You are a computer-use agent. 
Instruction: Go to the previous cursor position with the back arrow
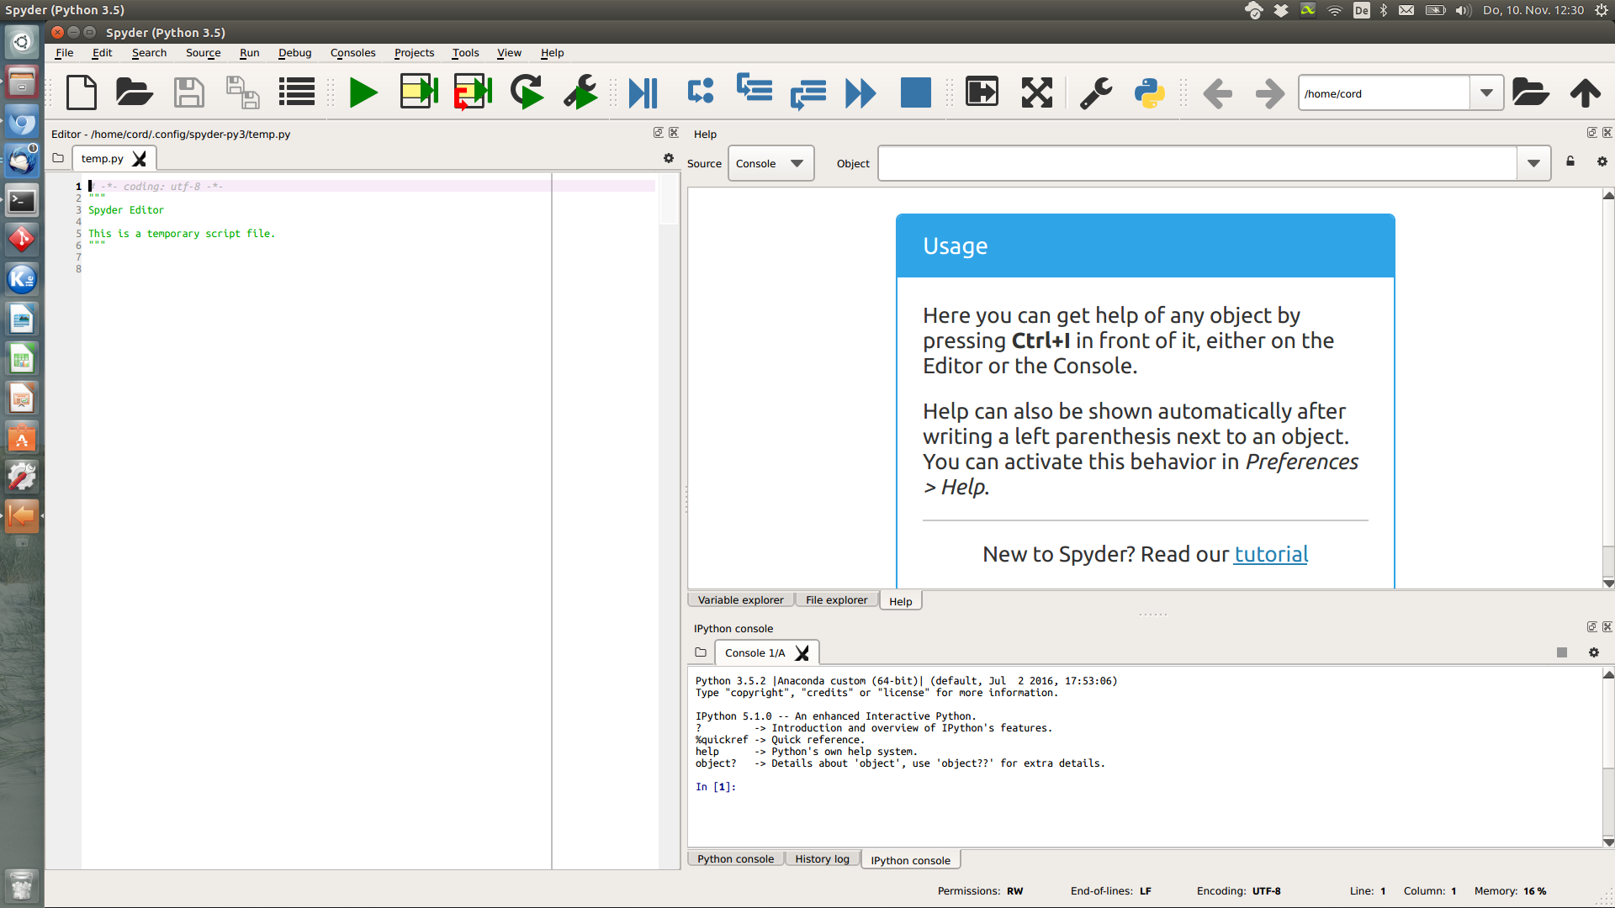point(1217,93)
